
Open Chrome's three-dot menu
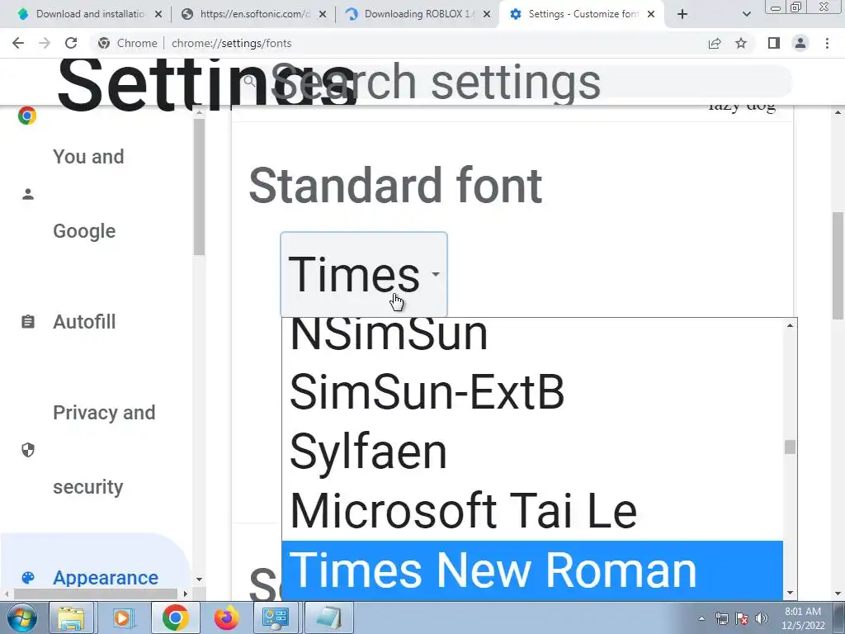tap(827, 44)
